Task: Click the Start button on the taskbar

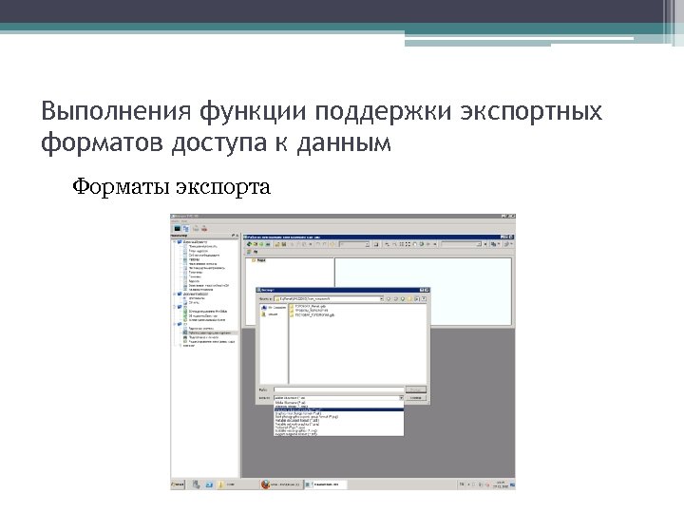Action: (177, 484)
